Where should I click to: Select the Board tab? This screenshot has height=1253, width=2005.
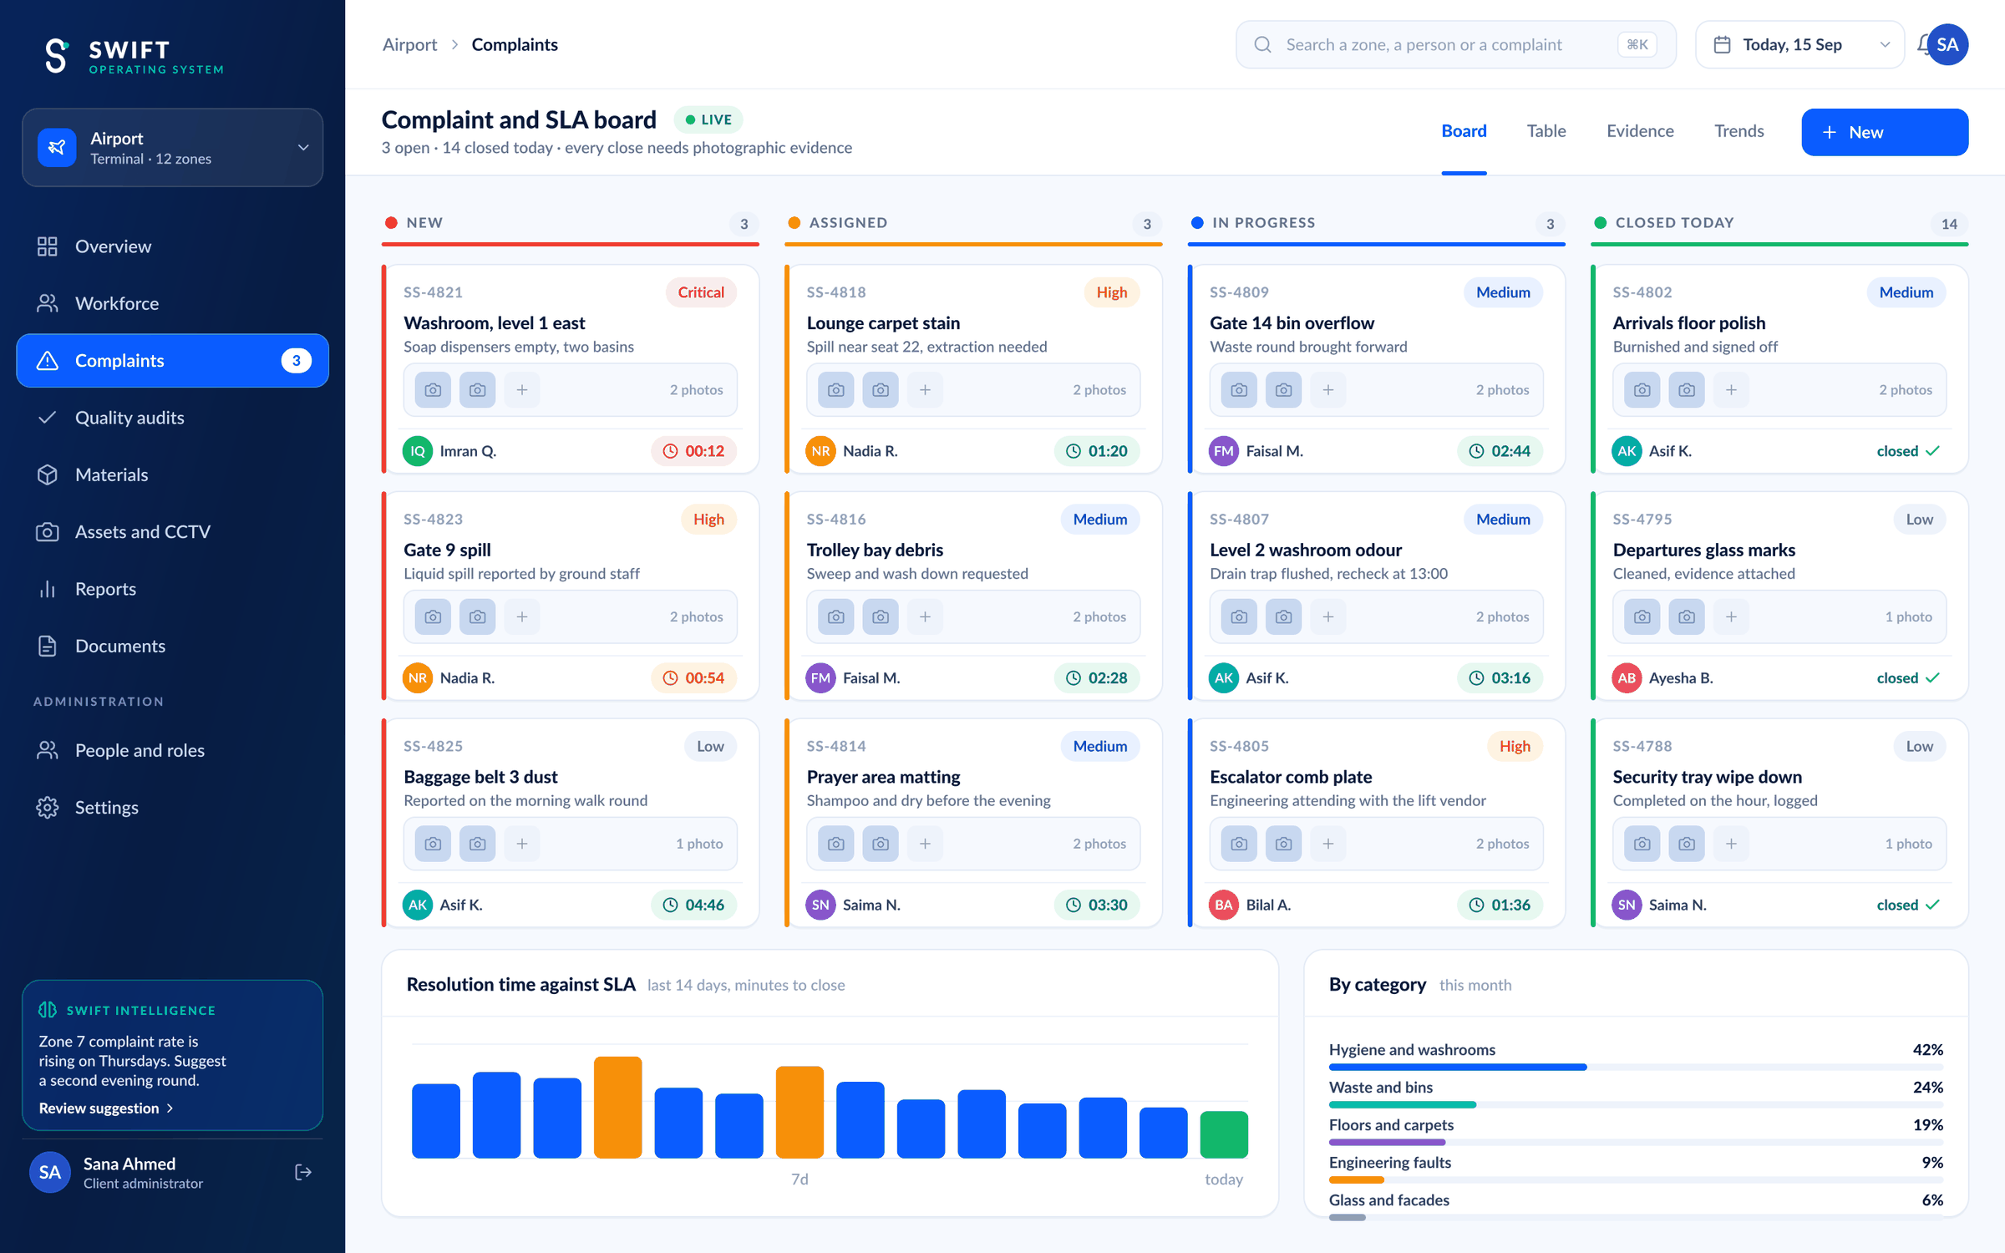click(x=1464, y=131)
